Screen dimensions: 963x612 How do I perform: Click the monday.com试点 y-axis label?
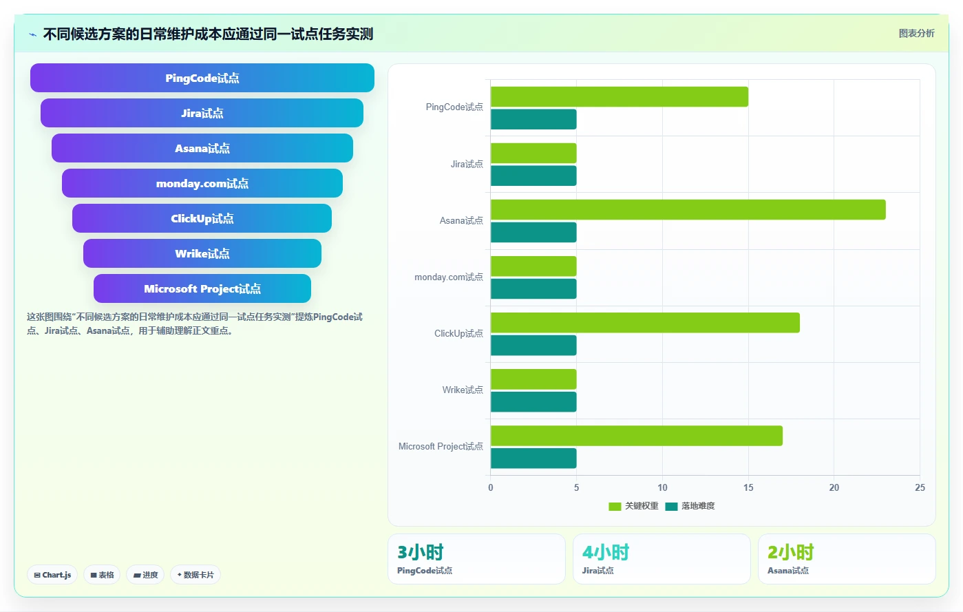pyautogui.click(x=449, y=277)
